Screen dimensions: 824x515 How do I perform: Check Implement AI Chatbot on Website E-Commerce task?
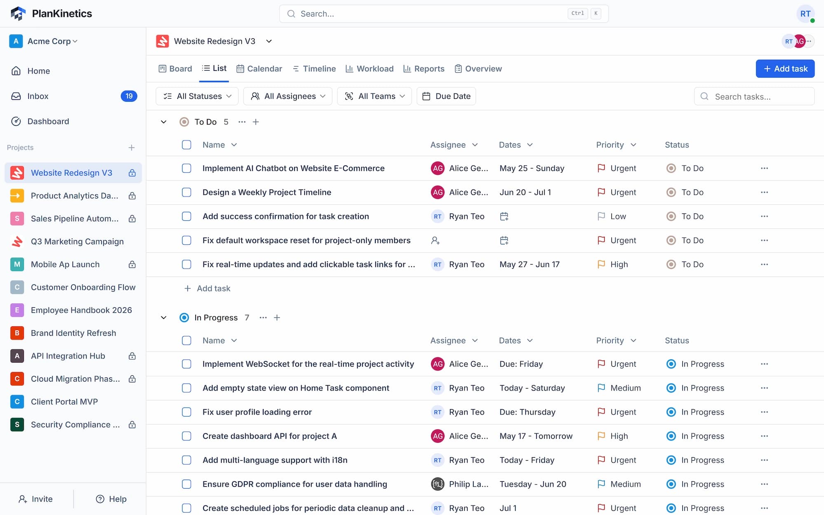[187, 168]
